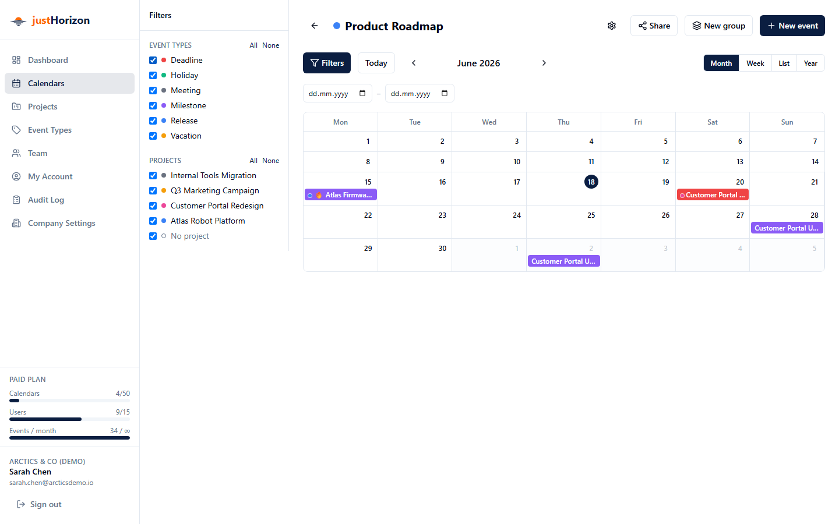Uncheck the Vacation event type
This screenshot has width=839, height=524.
[x=153, y=136]
